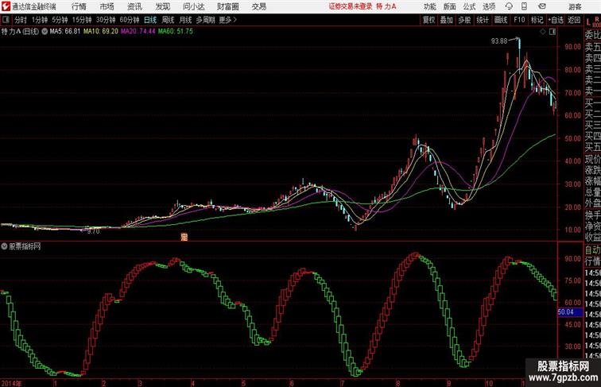
Task: Click the 画线 drawing button
Action: click(501, 20)
